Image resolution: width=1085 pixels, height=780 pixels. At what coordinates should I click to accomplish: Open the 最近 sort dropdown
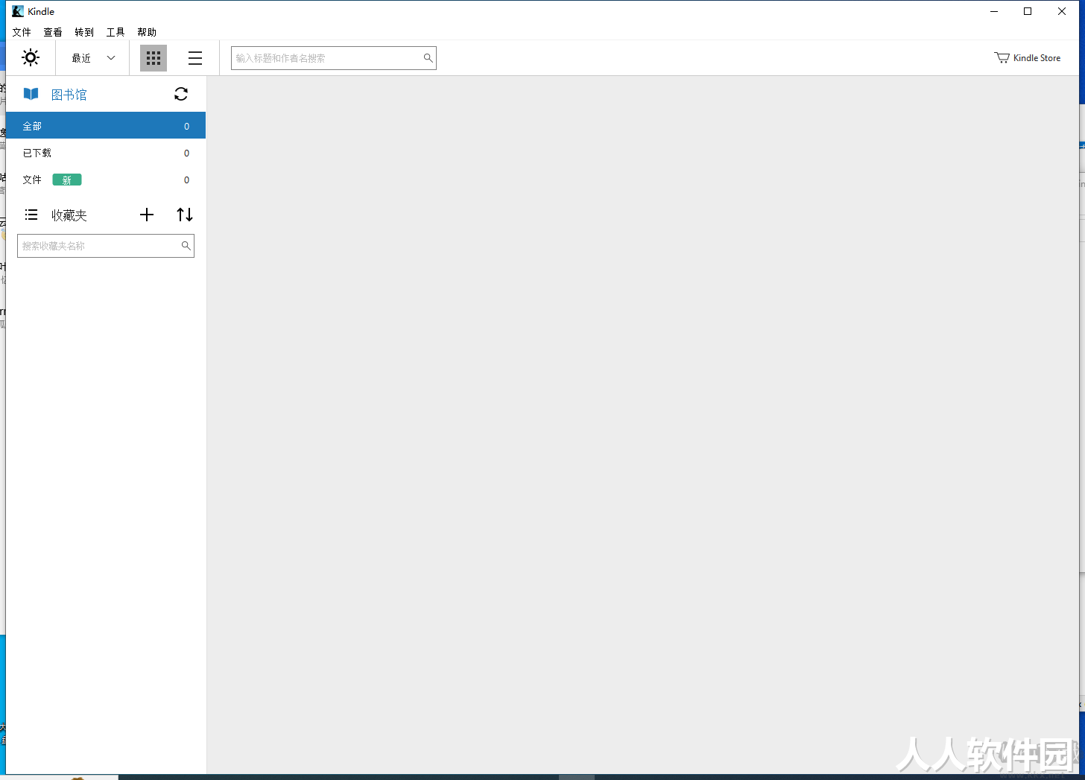click(93, 58)
